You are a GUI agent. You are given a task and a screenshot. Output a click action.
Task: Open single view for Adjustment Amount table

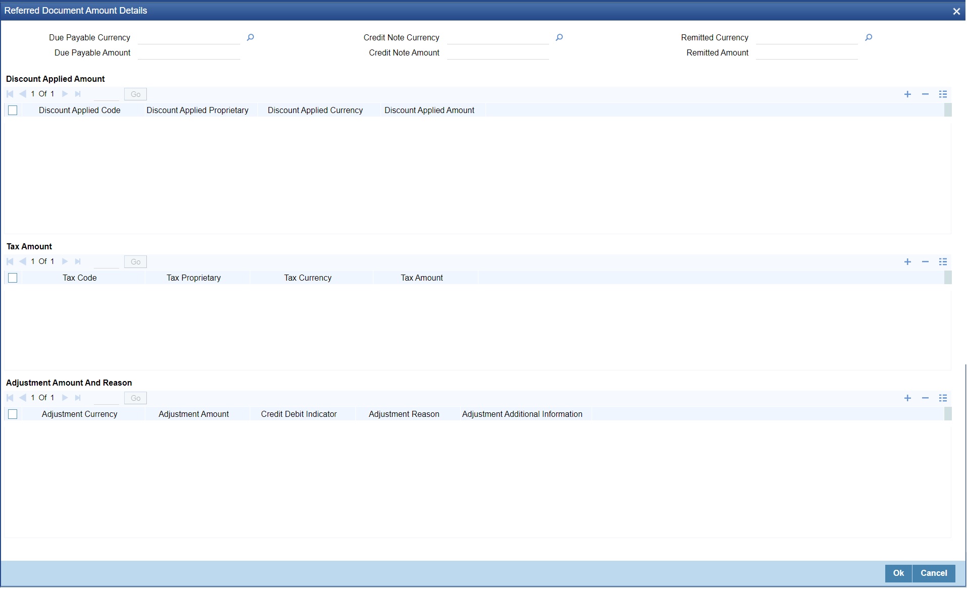pyautogui.click(x=943, y=398)
